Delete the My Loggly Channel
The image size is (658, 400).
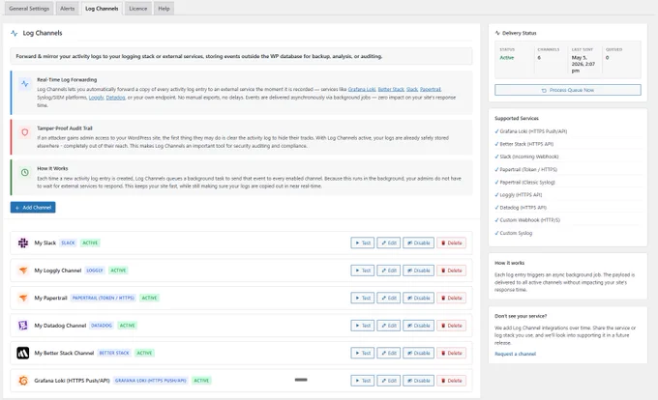click(x=452, y=271)
